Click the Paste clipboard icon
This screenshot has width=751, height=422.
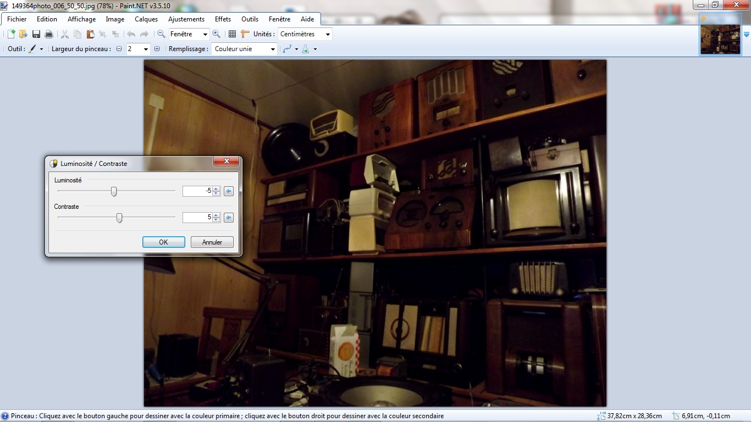(90, 34)
